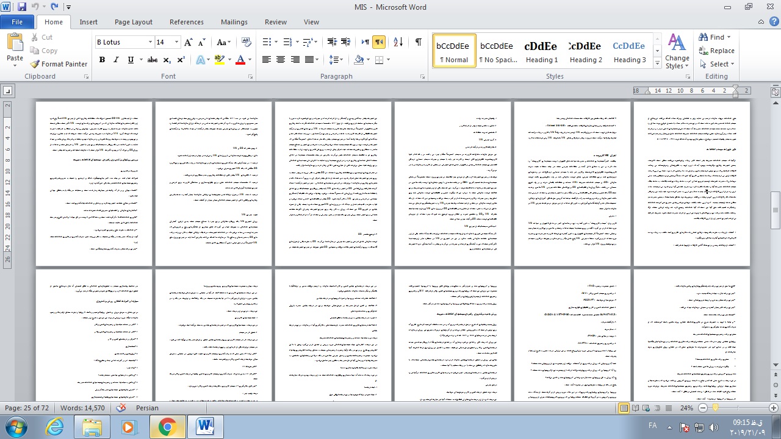Click the Replace button
Image resolution: width=781 pixels, height=439 pixels.
pos(716,51)
